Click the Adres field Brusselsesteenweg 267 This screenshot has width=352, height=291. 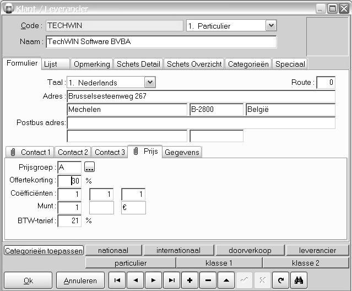(201, 96)
